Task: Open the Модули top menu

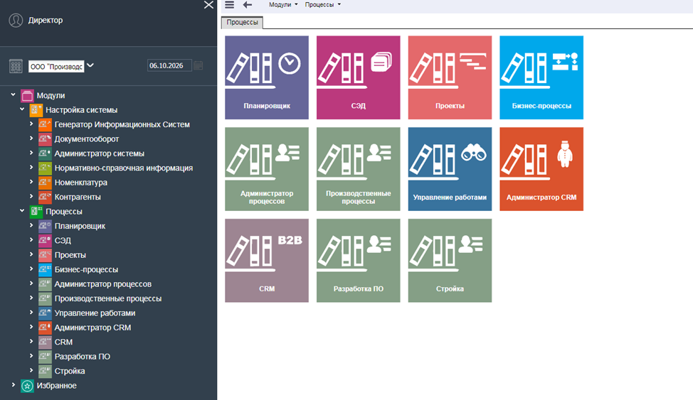Action: coord(283,5)
